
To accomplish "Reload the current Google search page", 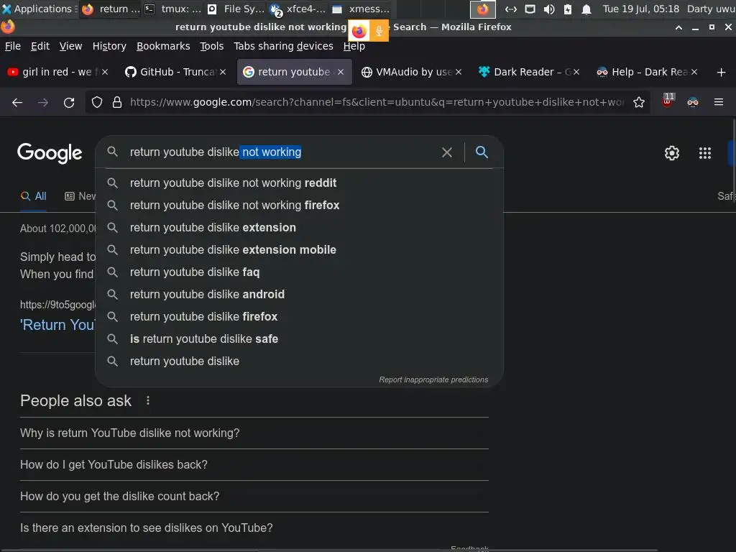I will 69,102.
